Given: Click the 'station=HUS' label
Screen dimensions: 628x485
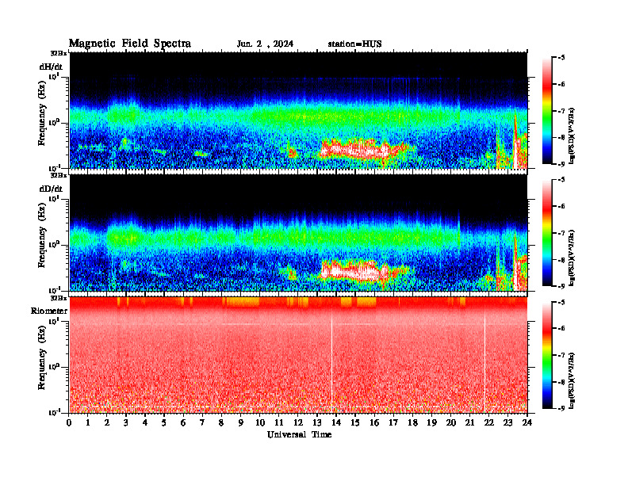Looking at the screenshot, I should 354,44.
